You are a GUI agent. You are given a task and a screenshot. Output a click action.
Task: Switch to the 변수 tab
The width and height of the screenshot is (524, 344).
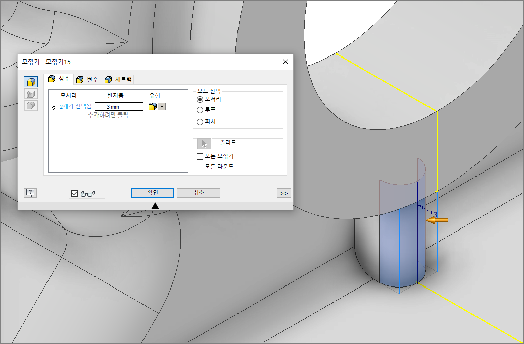pos(87,79)
